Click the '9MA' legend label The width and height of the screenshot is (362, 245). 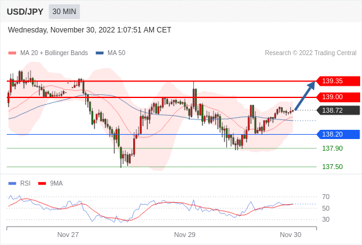coord(56,184)
